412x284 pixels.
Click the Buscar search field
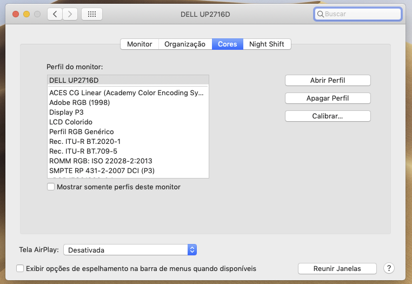point(357,14)
